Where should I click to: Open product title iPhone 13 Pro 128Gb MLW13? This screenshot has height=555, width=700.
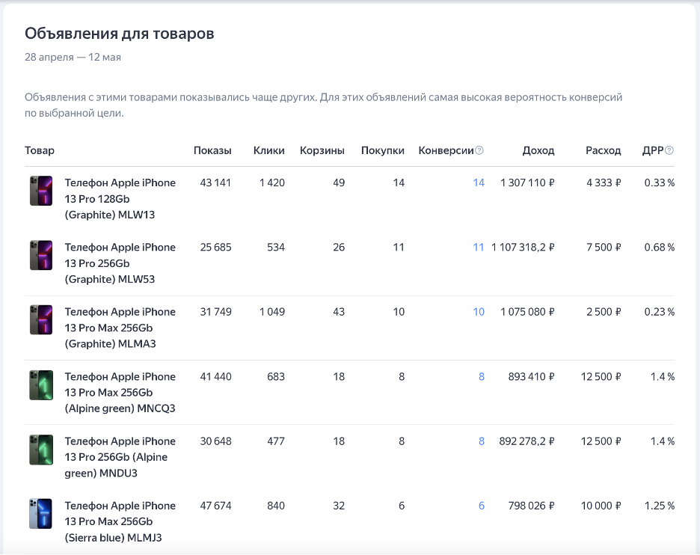(x=120, y=198)
